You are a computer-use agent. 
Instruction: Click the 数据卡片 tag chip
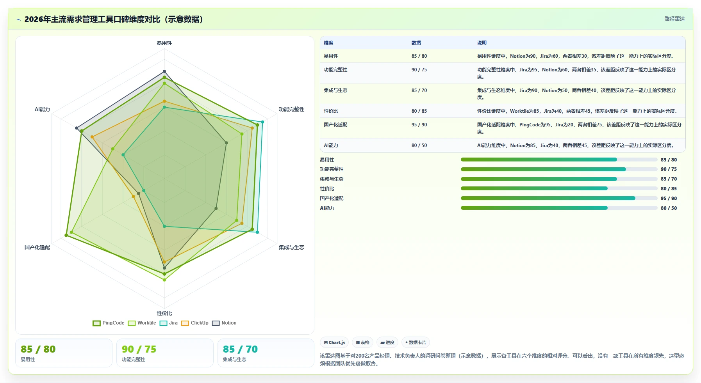point(416,342)
